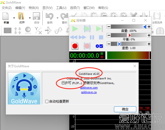Open the 编辑(Y) menu
This screenshot has height=130, width=165.
pyautogui.click(x=20, y=8)
